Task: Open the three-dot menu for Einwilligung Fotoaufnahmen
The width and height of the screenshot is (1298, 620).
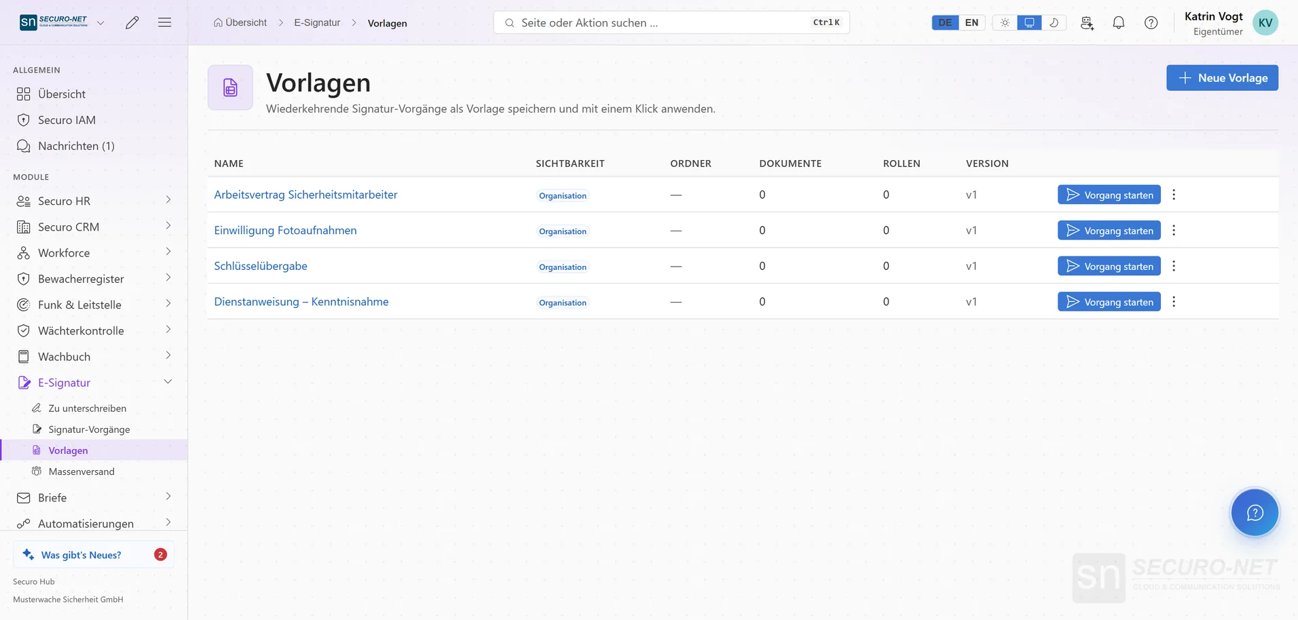Action: [1174, 231]
